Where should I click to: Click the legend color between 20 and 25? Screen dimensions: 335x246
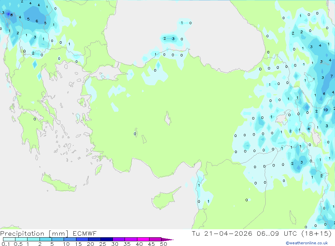94,239
